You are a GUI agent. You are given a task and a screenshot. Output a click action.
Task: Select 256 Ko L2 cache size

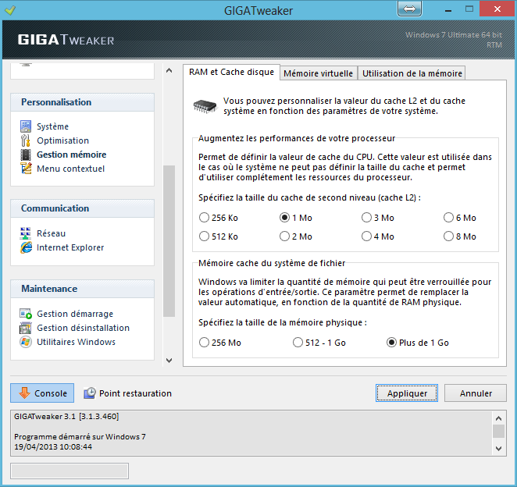pyautogui.click(x=218, y=218)
